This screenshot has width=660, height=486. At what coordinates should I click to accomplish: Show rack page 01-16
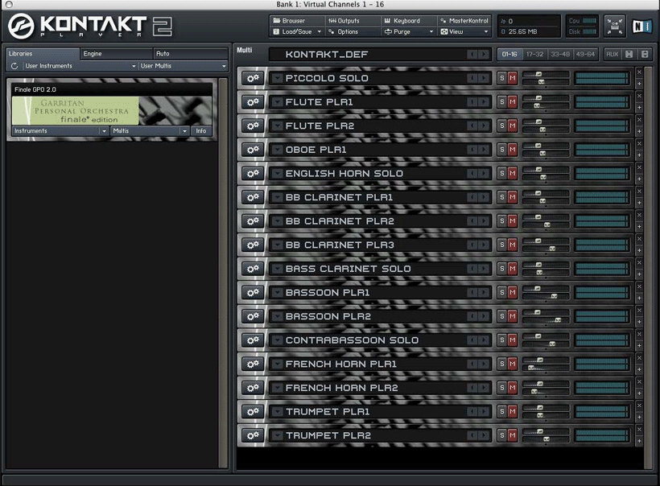point(509,54)
